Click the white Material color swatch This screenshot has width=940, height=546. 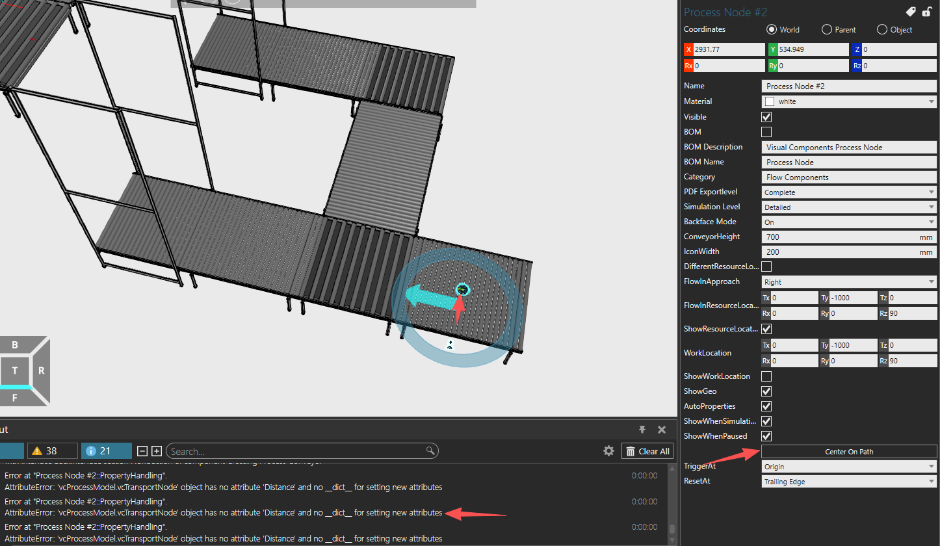point(770,102)
